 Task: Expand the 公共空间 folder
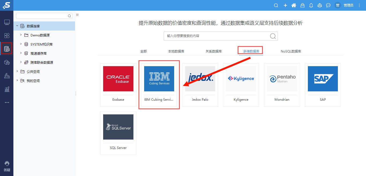click(17, 72)
